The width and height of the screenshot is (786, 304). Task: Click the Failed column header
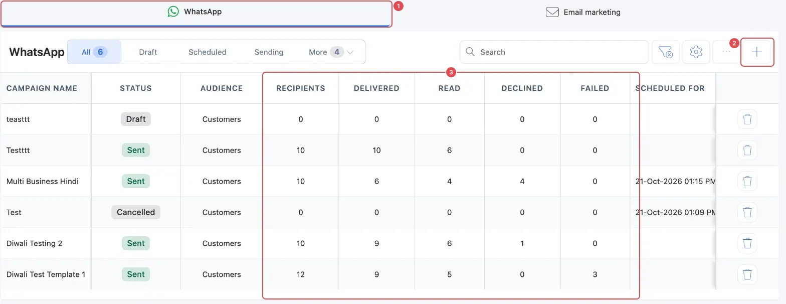point(595,88)
